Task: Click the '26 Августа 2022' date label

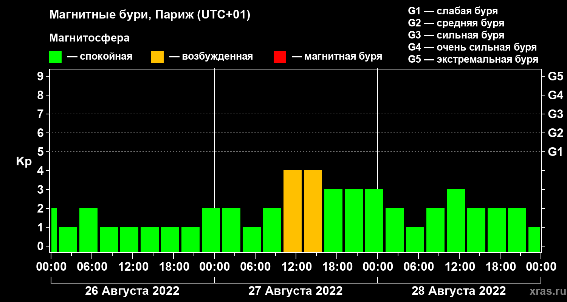Action: coord(132,291)
